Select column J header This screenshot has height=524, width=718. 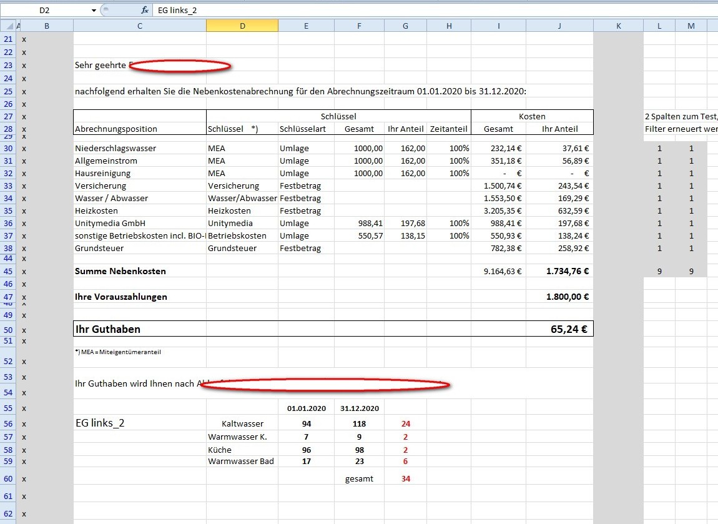[559, 26]
